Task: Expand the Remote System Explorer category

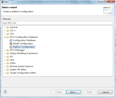Action: [5, 66]
